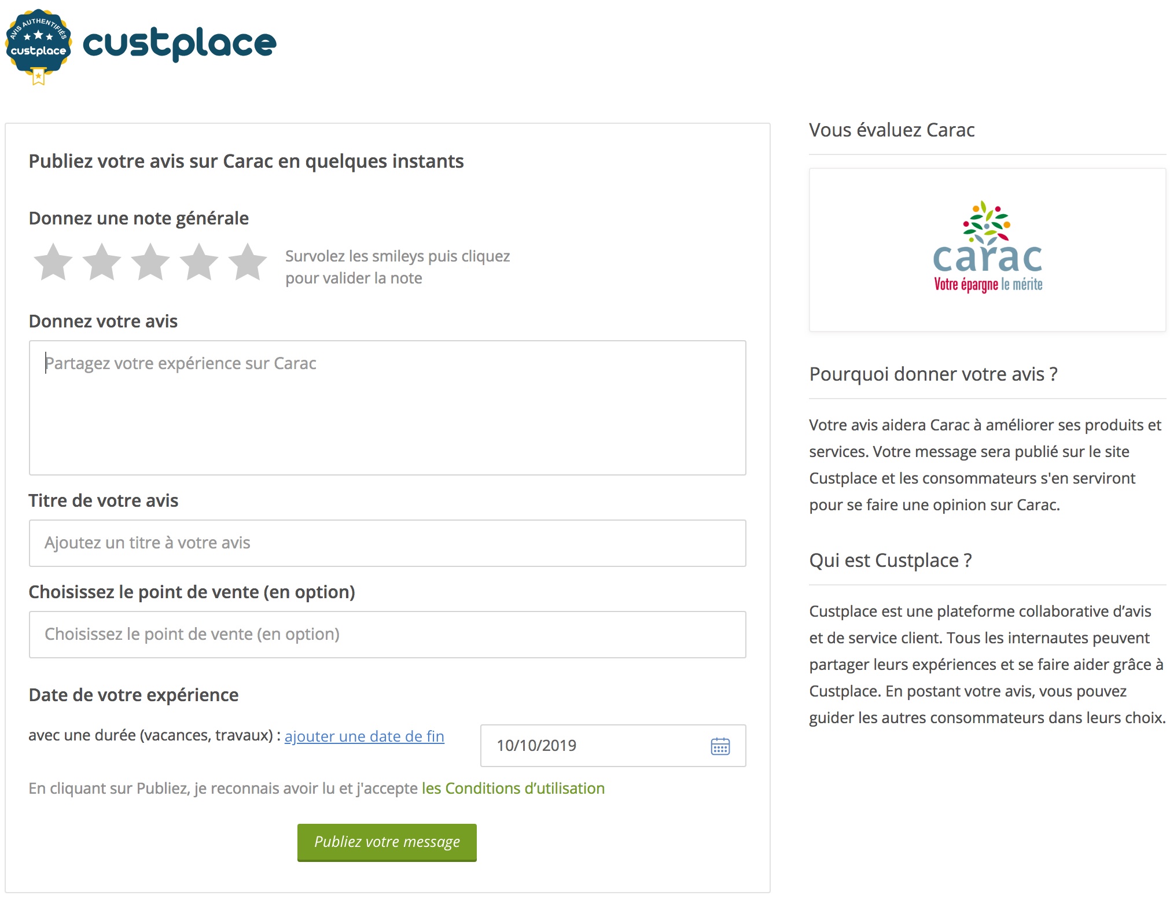Select the second rating star
Screen dimensions: 1170x899
[102, 262]
